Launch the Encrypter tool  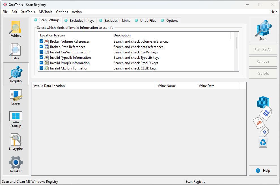click(16, 142)
